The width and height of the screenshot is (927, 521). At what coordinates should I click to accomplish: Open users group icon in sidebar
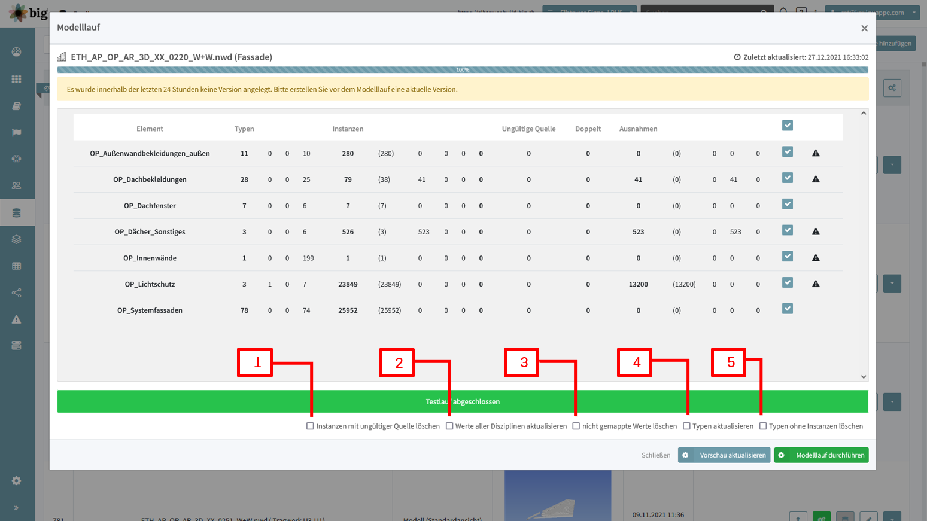point(17,185)
